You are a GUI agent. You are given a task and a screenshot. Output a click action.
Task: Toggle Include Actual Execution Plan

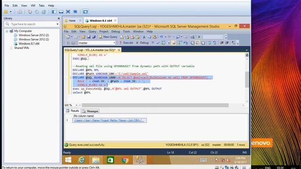click(180, 43)
